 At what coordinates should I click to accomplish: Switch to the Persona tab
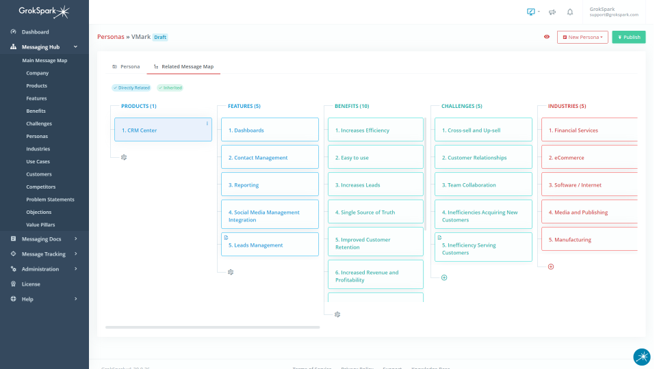click(126, 66)
